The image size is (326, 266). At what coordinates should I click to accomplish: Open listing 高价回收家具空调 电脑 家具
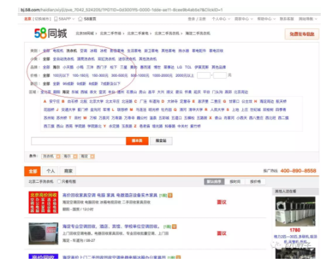point(110,195)
